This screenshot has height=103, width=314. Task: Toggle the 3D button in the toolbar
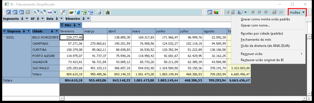[x=281, y=12]
